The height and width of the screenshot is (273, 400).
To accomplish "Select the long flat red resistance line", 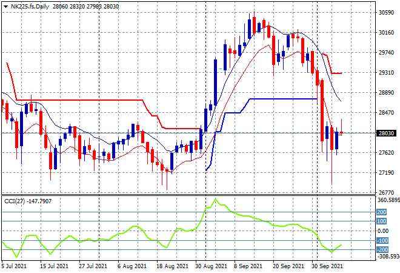I will pyautogui.click(x=79, y=99).
